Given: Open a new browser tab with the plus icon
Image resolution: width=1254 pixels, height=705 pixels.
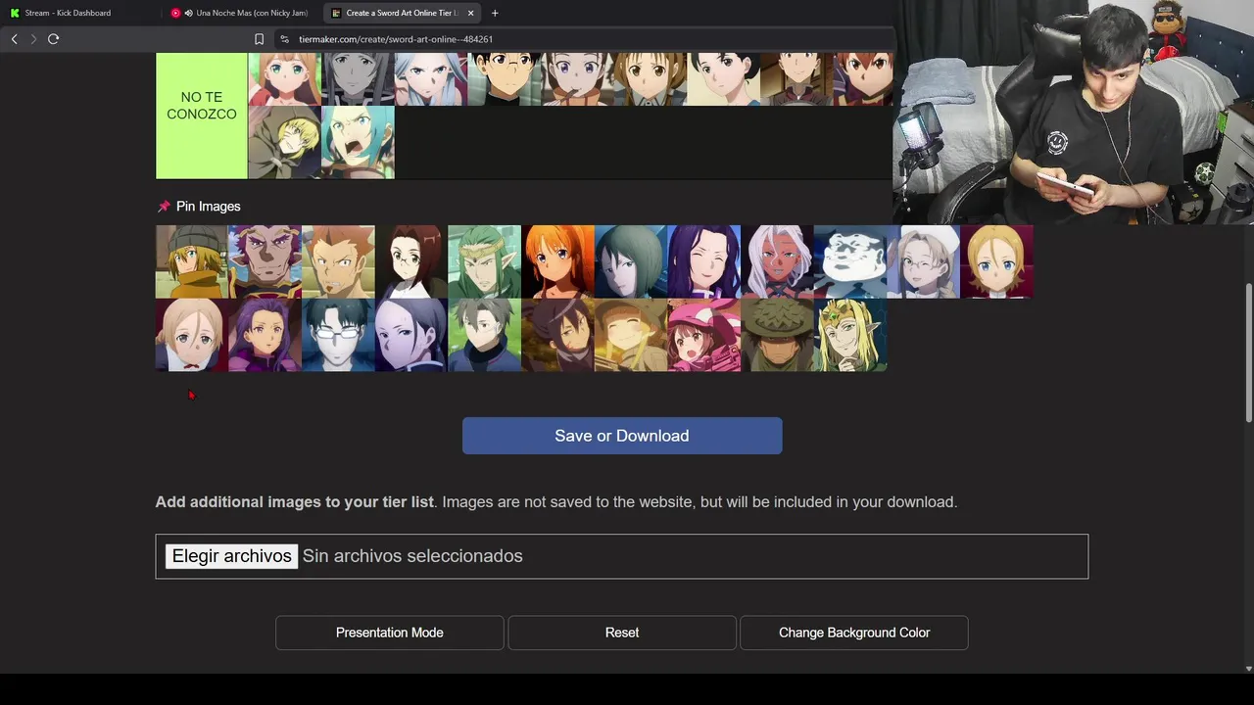Looking at the screenshot, I should [x=495, y=13].
